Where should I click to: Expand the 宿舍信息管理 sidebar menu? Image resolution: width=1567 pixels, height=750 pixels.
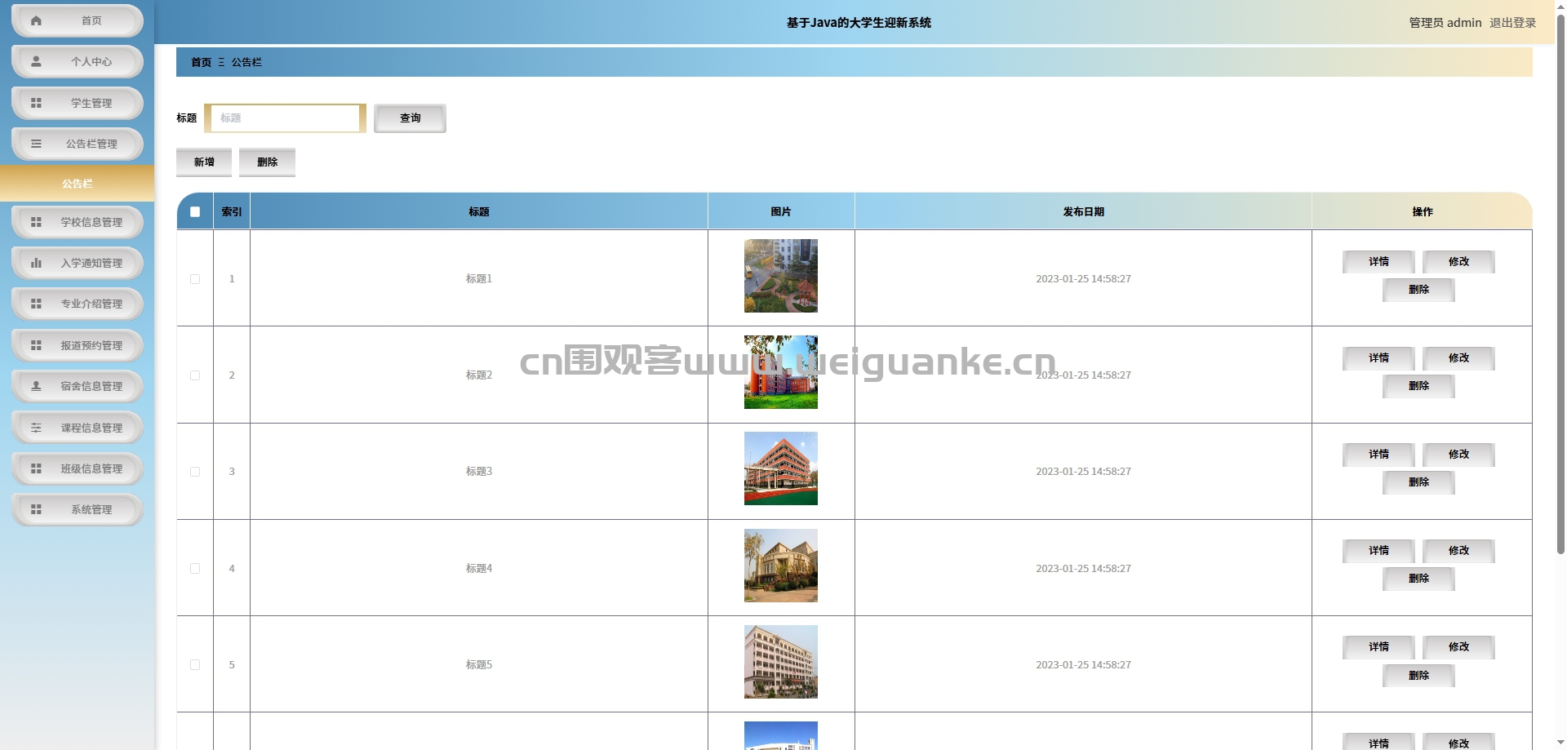(78, 386)
